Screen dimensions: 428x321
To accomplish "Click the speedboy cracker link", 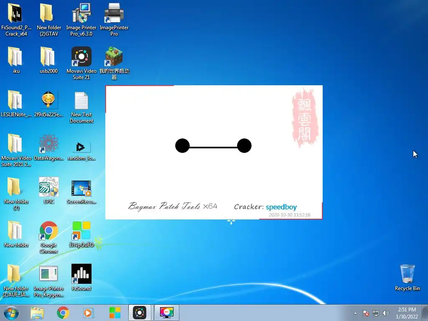I will click(x=281, y=207).
